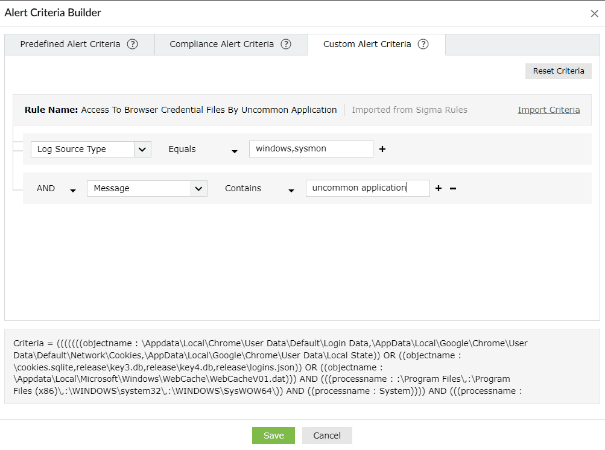Open the Message field dropdown
The image size is (605, 450).
click(x=199, y=188)
